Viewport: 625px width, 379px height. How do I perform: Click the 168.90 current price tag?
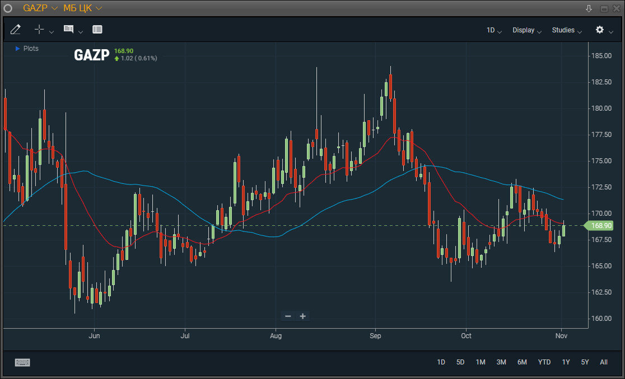pos(598,225)
